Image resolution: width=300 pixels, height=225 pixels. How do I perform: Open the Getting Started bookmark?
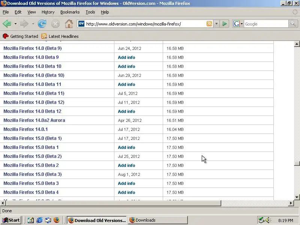20,36
